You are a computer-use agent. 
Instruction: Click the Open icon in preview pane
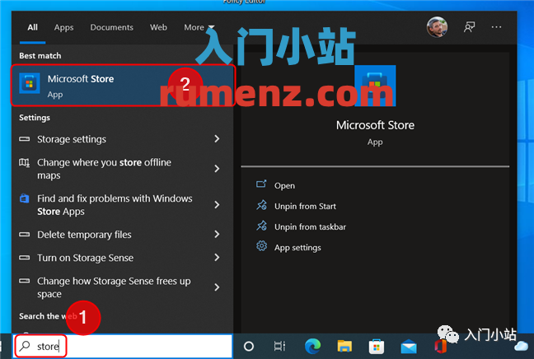coord(261,184)
